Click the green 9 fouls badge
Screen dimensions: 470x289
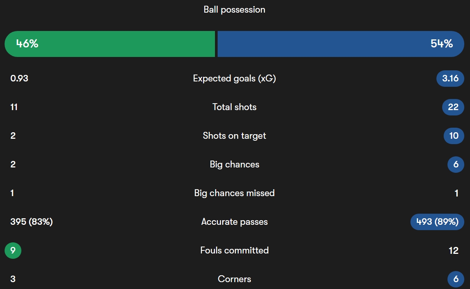click(x=13, y=250)
